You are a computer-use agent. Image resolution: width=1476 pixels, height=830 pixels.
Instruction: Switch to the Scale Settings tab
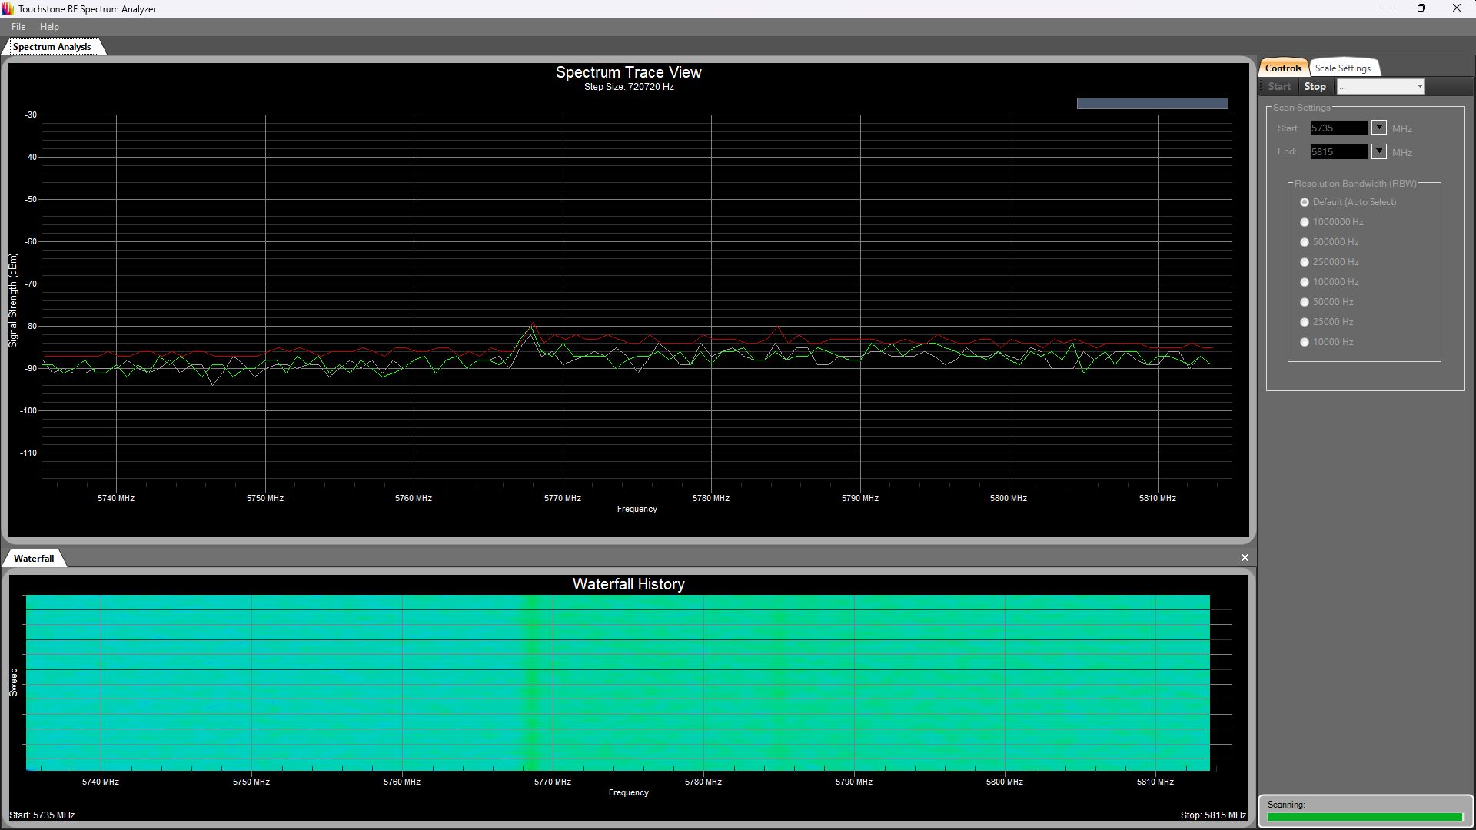1342,68
